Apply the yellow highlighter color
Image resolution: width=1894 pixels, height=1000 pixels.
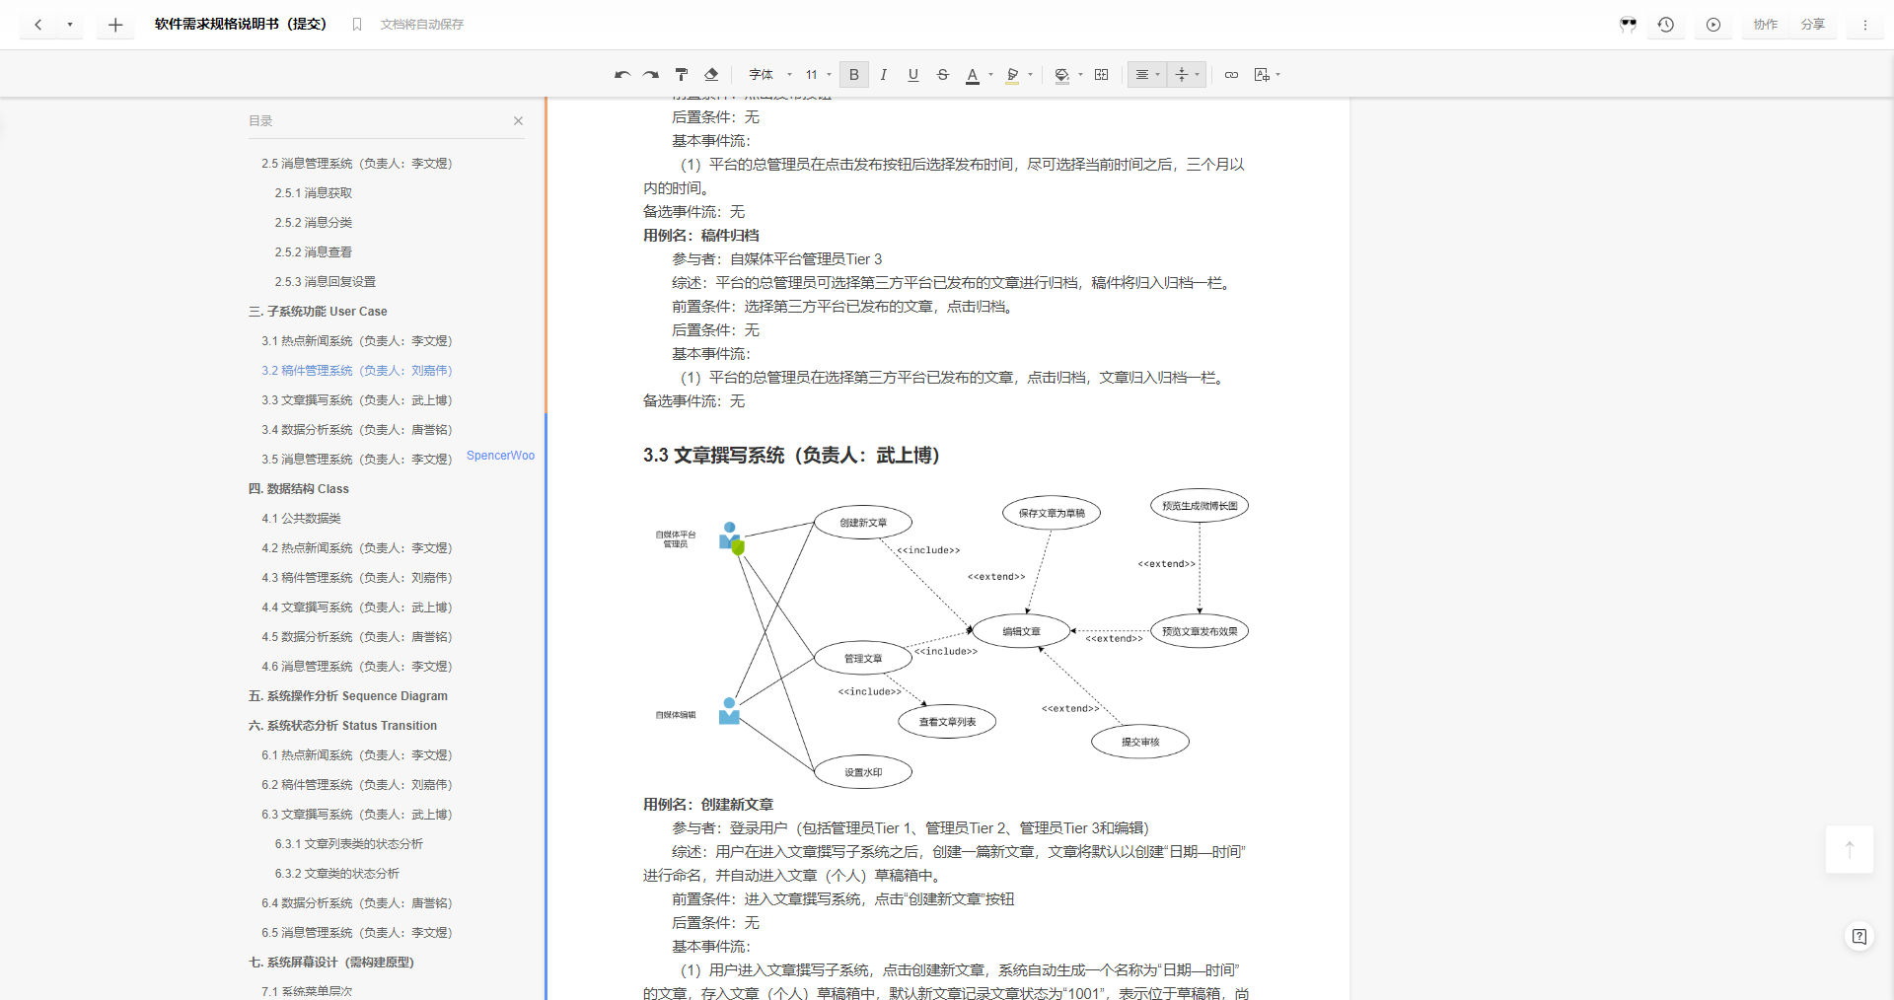point(1012,75)
